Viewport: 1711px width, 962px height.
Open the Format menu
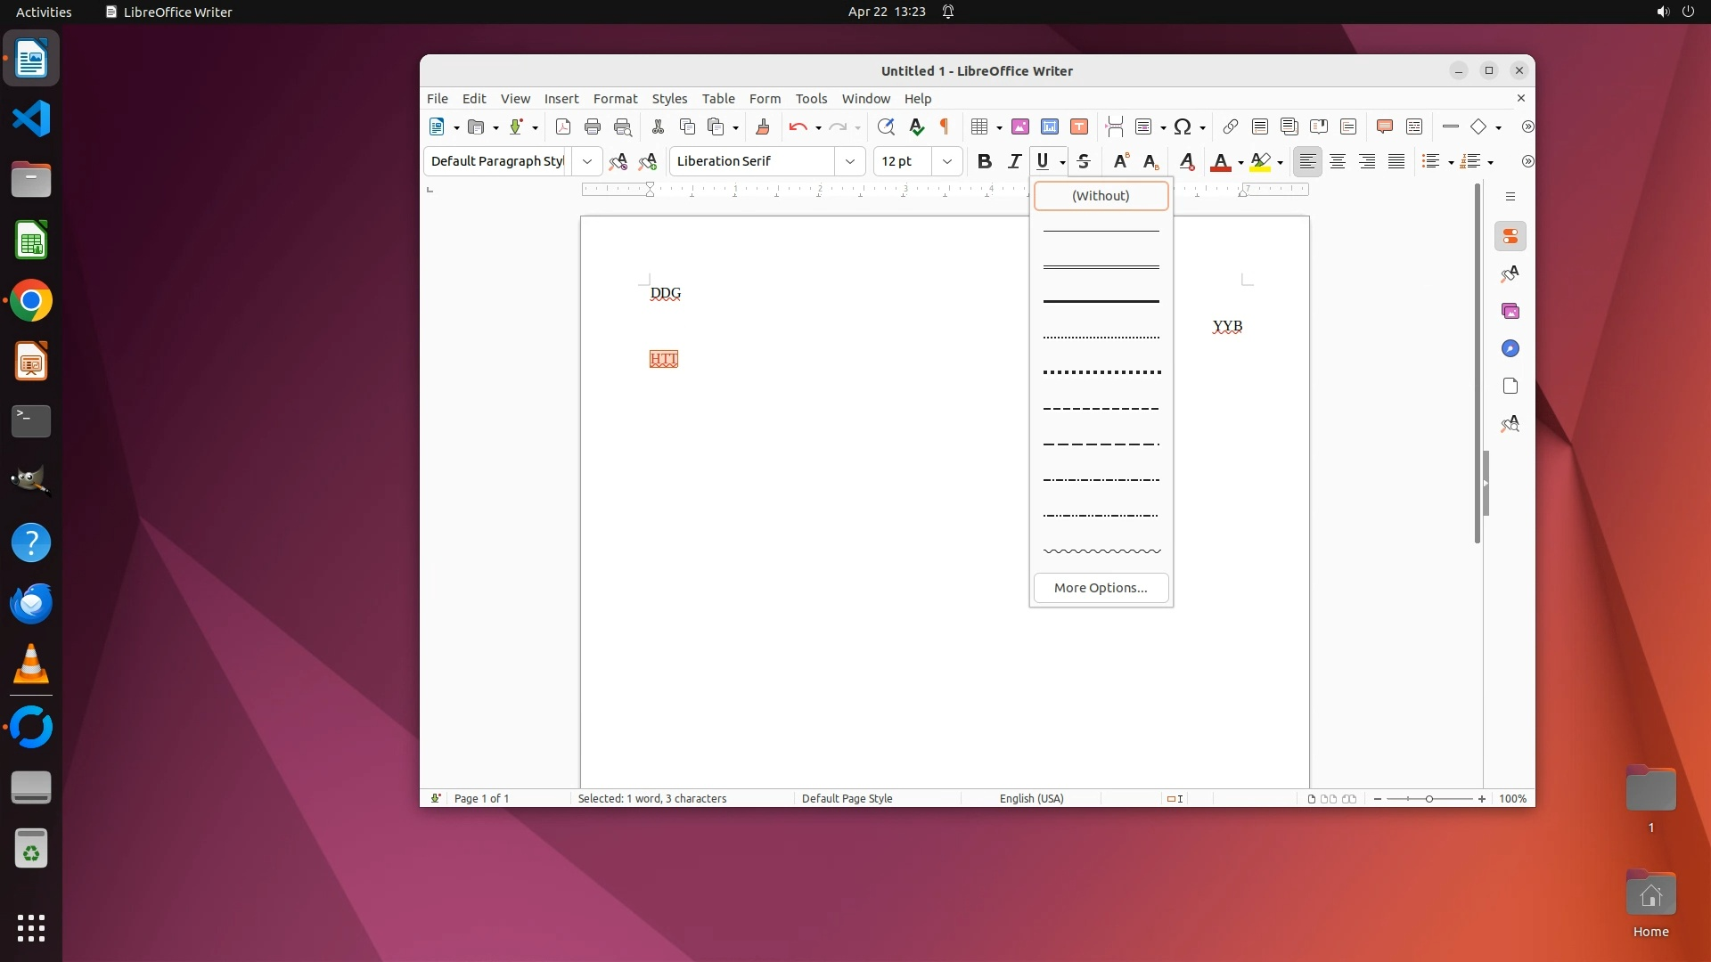[x=615, y=99]
